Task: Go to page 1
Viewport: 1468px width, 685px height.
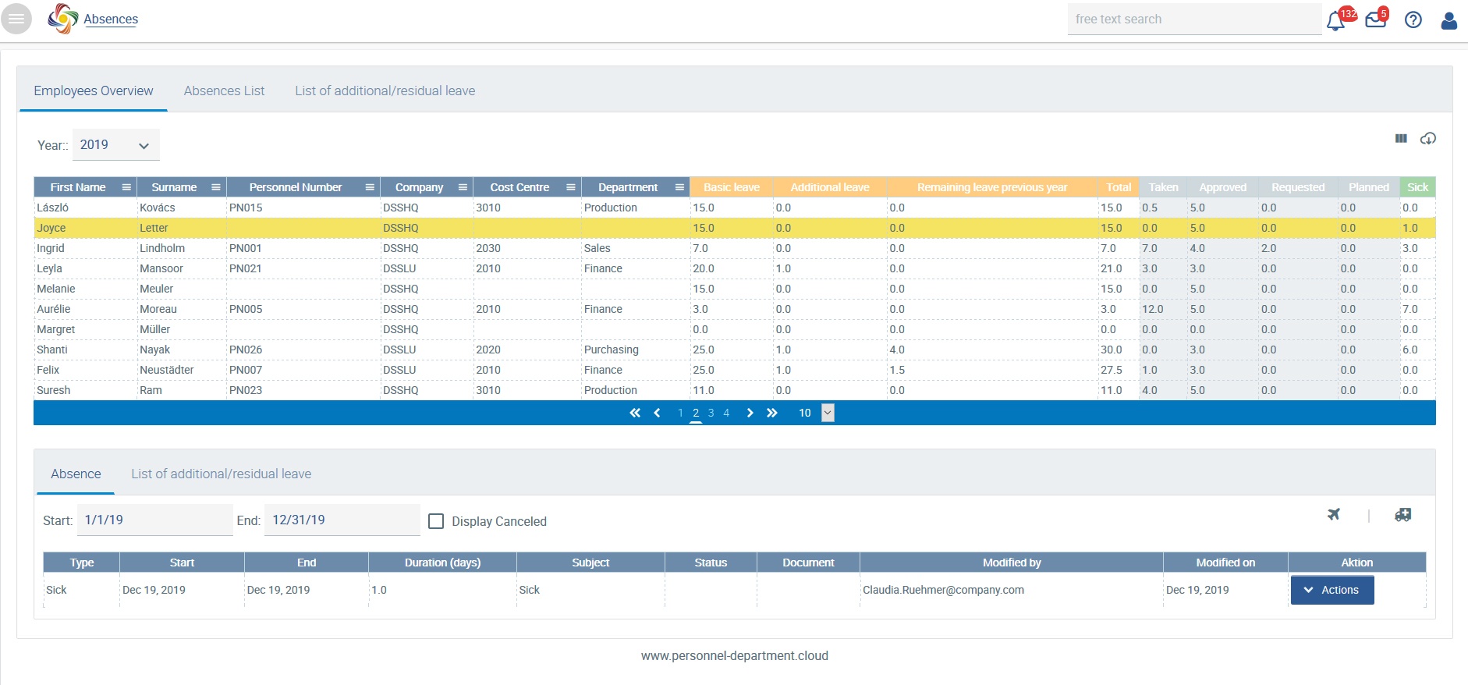Action: (680, 413)
